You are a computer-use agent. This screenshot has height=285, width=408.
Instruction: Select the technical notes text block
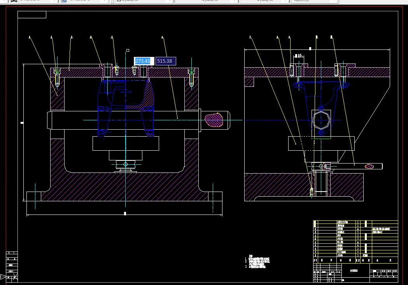[257, 262]
